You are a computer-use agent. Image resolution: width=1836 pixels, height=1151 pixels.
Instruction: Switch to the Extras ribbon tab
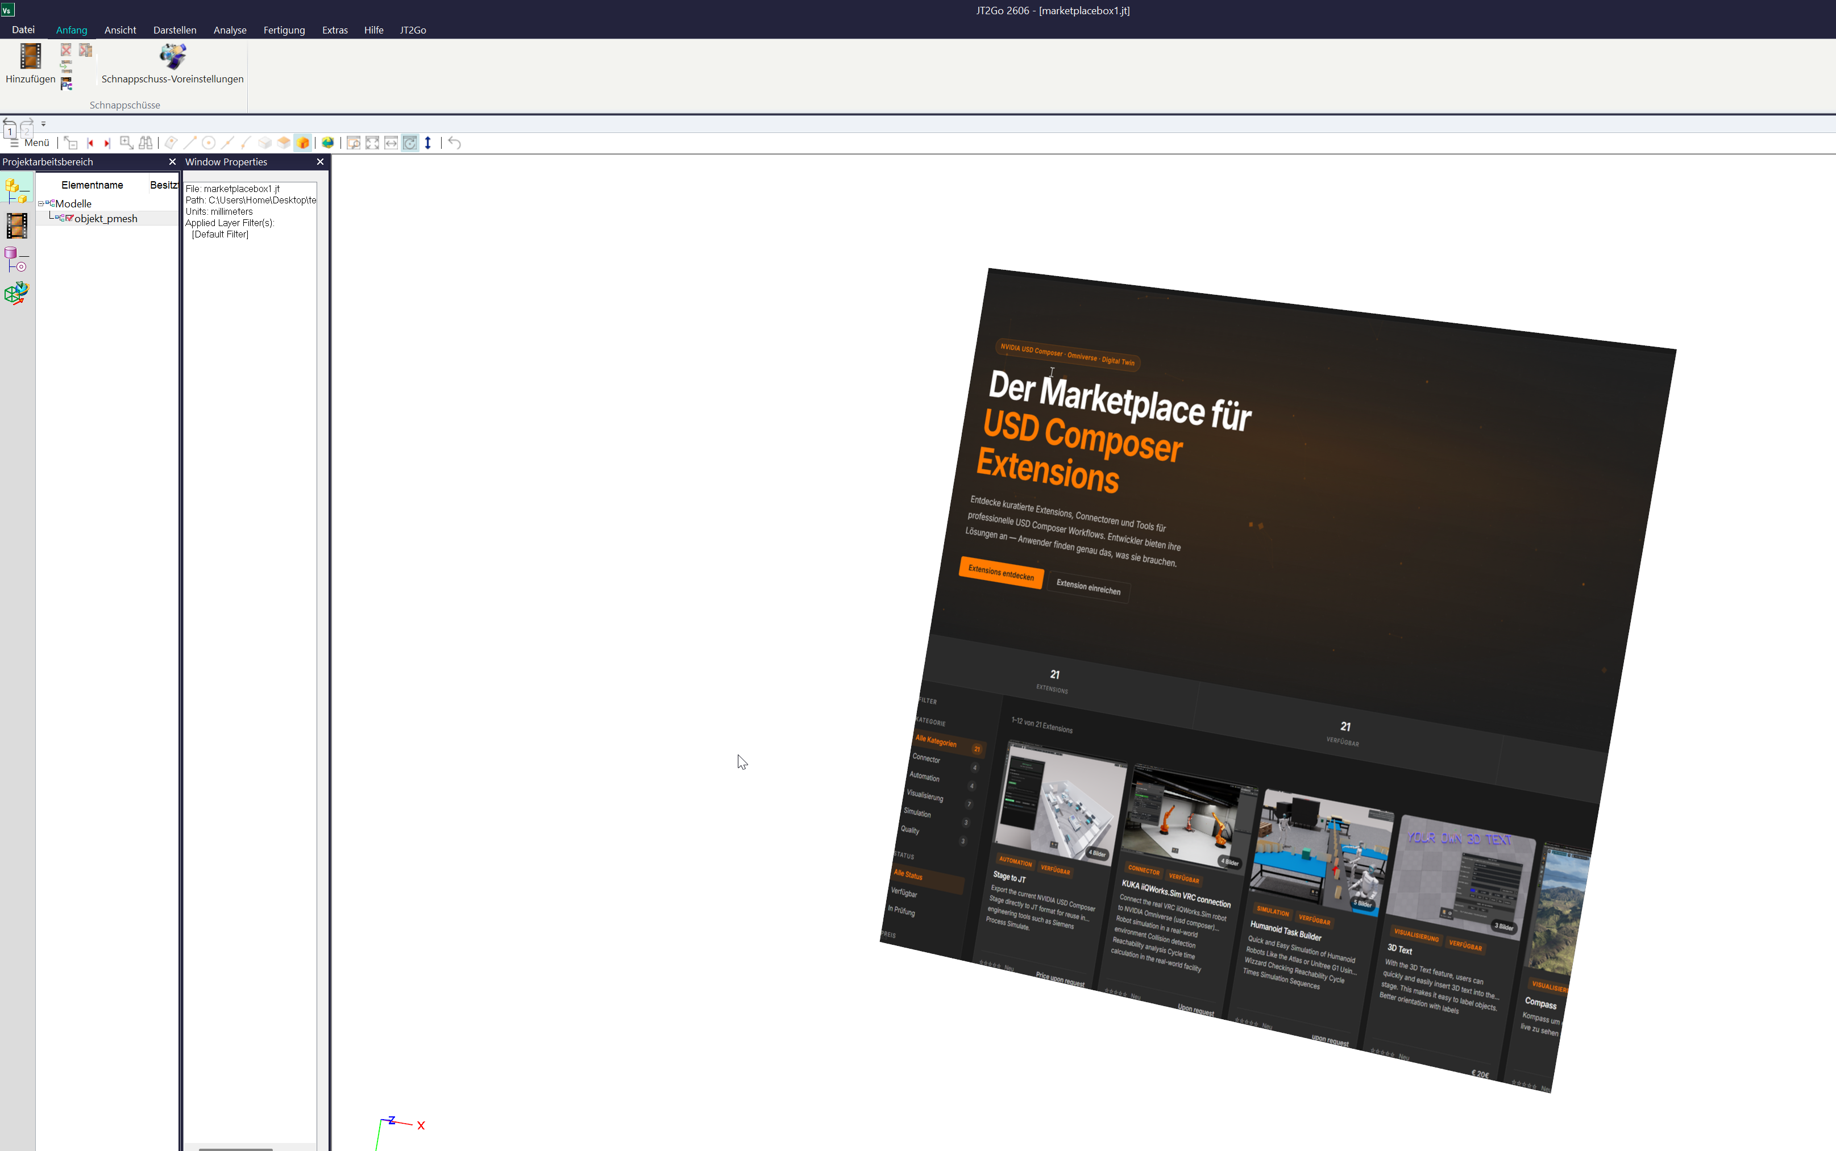coord(334,31)
